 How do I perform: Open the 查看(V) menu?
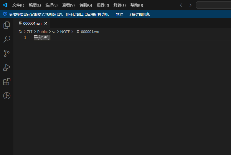pyautogui.click(x=68, y=5)
